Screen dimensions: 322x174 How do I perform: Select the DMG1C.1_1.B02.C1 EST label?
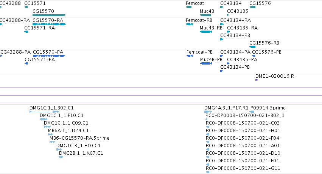click(x=51, y=108)
